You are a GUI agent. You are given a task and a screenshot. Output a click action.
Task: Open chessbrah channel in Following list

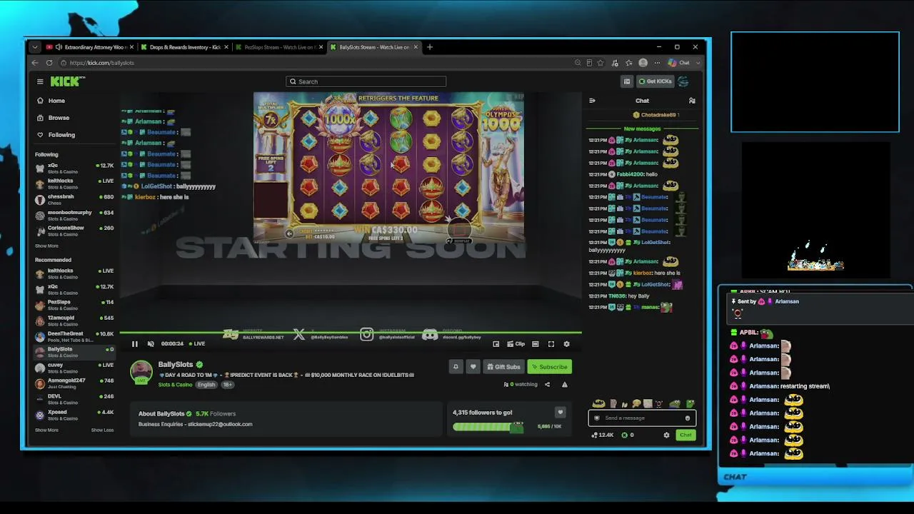click(74, 199)
